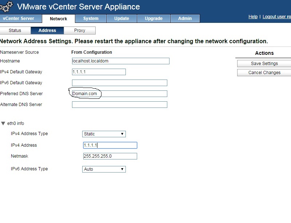The width and height of the screenshot is (291, 223).
Task: Switch to the Proxy sub-tab
Action: 80,31
